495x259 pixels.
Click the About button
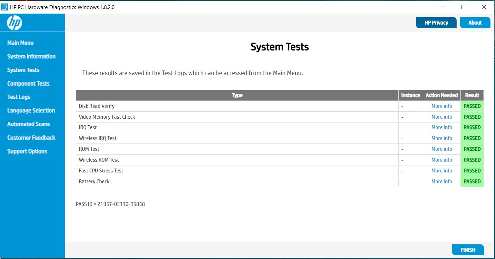click(x=475, y=22)
